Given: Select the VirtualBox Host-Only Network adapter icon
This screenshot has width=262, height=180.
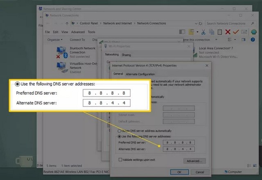Looking at the screenshot, I should [x=62, y=67].
